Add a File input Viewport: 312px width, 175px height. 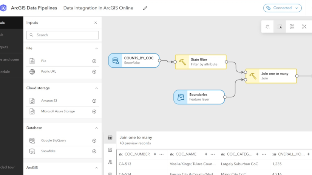tap(94, 61)
